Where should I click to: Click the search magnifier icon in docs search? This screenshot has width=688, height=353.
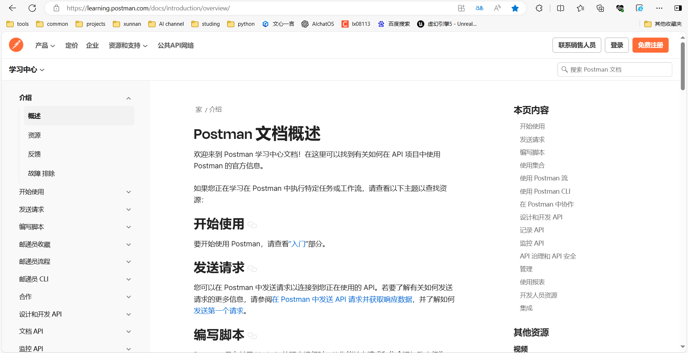pos(564,69)
